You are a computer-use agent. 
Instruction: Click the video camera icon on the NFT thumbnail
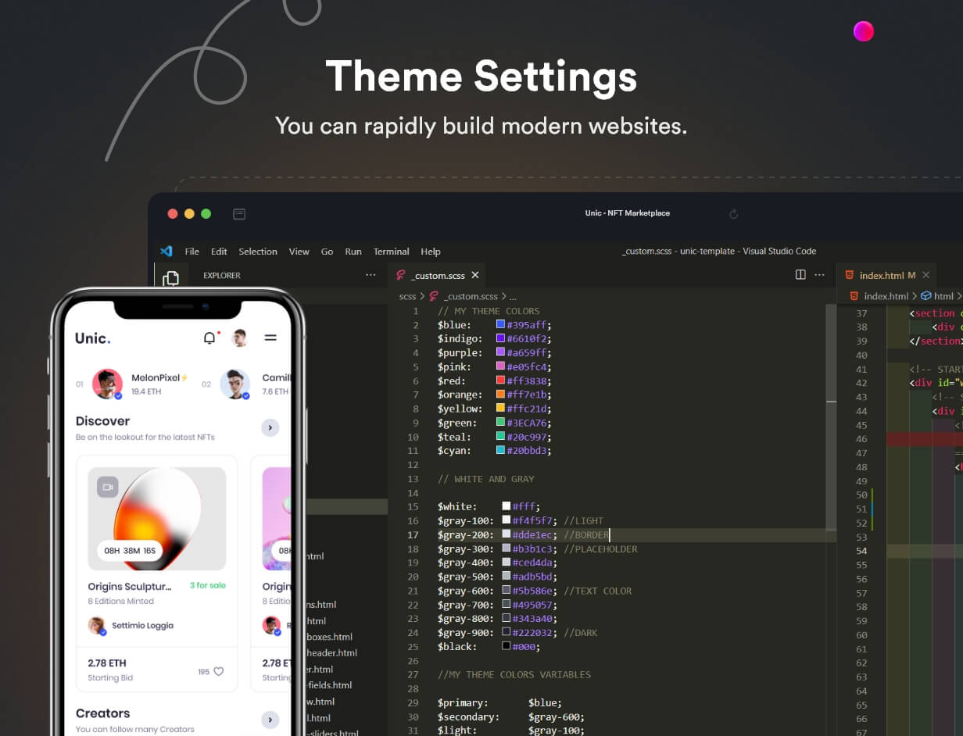click(x=109, y=487)
